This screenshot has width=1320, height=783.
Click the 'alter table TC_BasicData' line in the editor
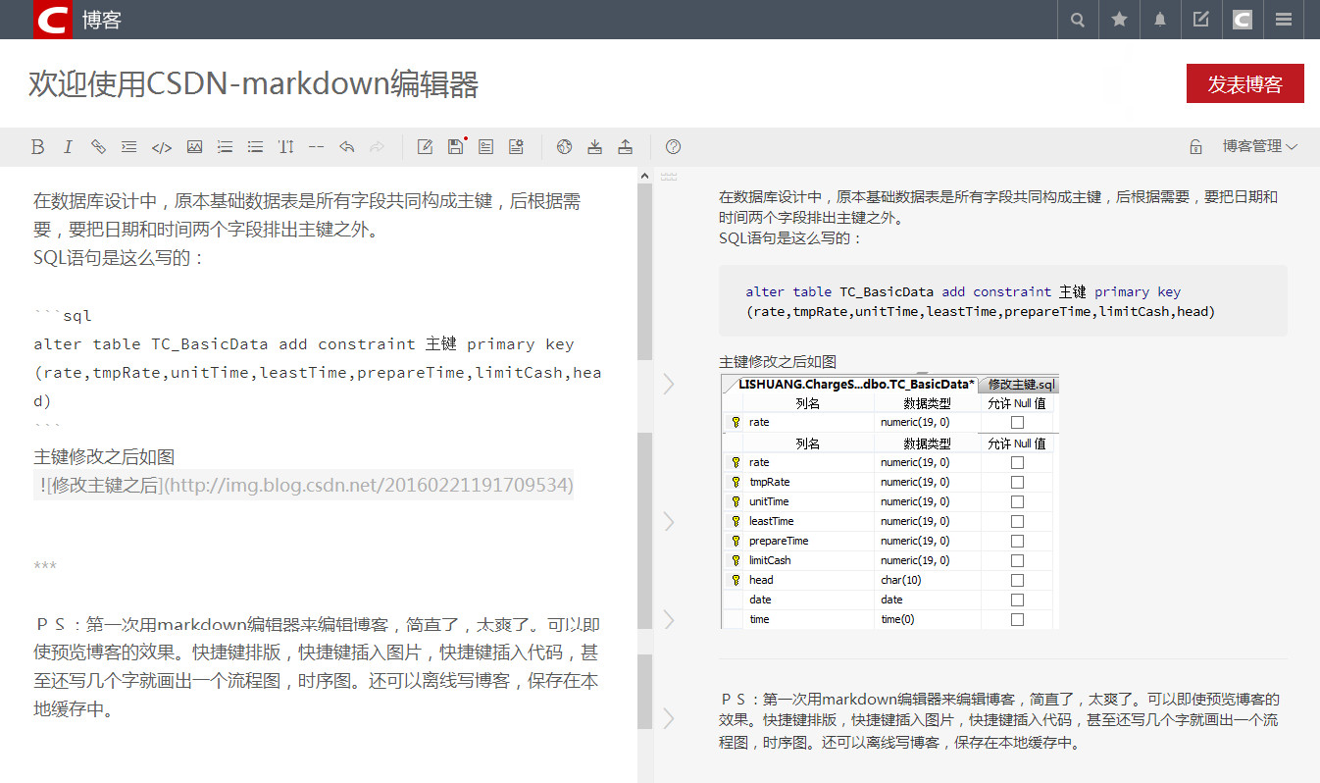(x=304, y=344)
